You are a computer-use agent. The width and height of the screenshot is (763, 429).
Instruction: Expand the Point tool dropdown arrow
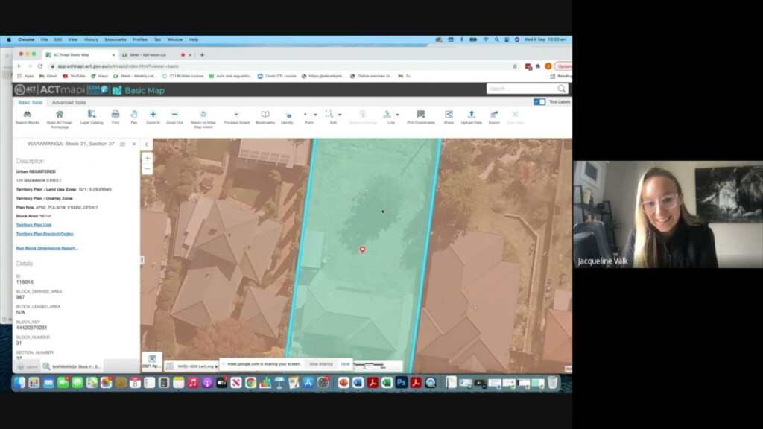(315, 115)
